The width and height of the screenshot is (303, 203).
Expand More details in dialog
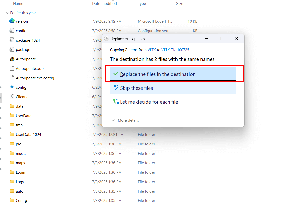[125, 120]
